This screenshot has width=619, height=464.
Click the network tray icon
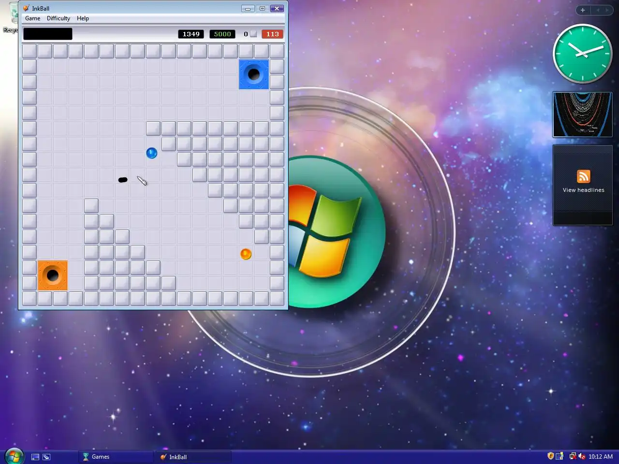tap(573, 456)
